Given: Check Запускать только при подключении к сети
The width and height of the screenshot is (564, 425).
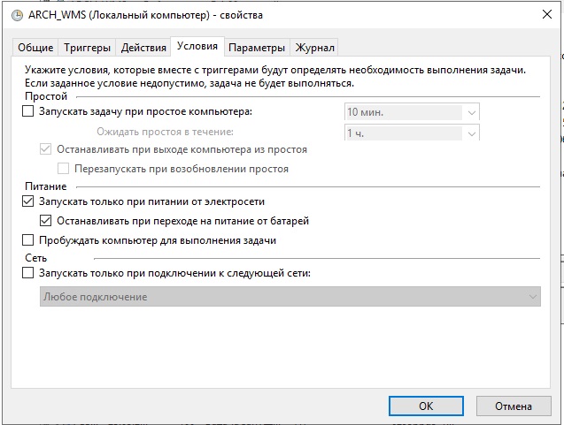Looking at the screenshot, I should pyautogui.click(x=27, y=274).
